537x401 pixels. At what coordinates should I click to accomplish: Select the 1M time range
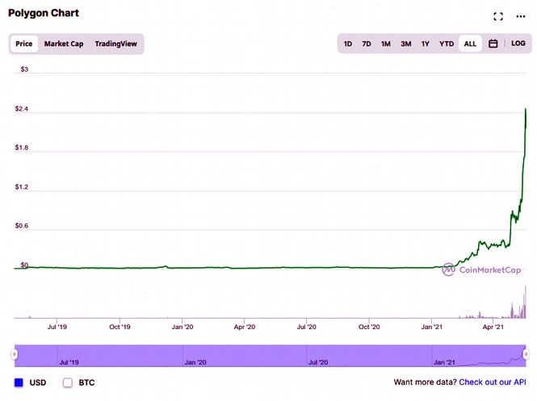coord(386,44)
